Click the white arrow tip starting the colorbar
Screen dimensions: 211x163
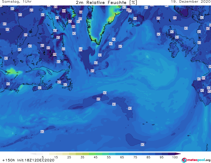33,154
